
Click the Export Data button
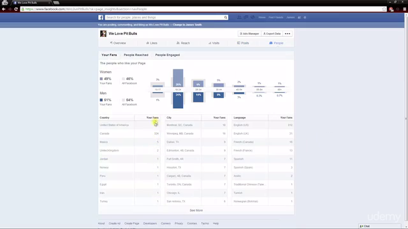[272, 34]
